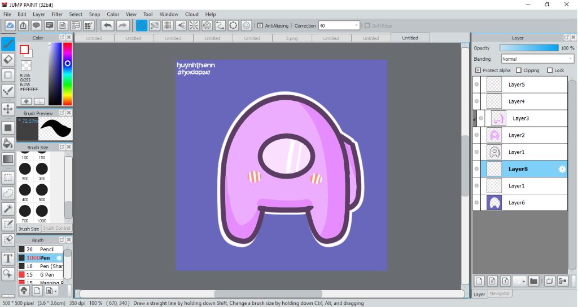Toggle the Protect Alpha checkbox
The height and width of the screenshot is (307, 578).
(478, 70)
